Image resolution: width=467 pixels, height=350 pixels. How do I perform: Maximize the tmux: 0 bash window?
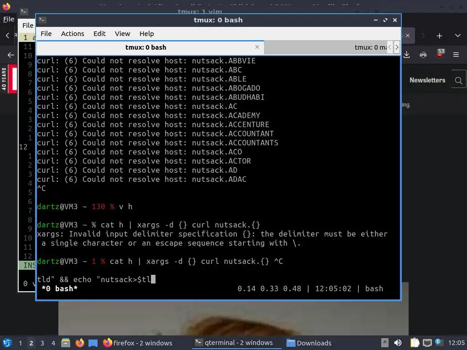point(385,20)
